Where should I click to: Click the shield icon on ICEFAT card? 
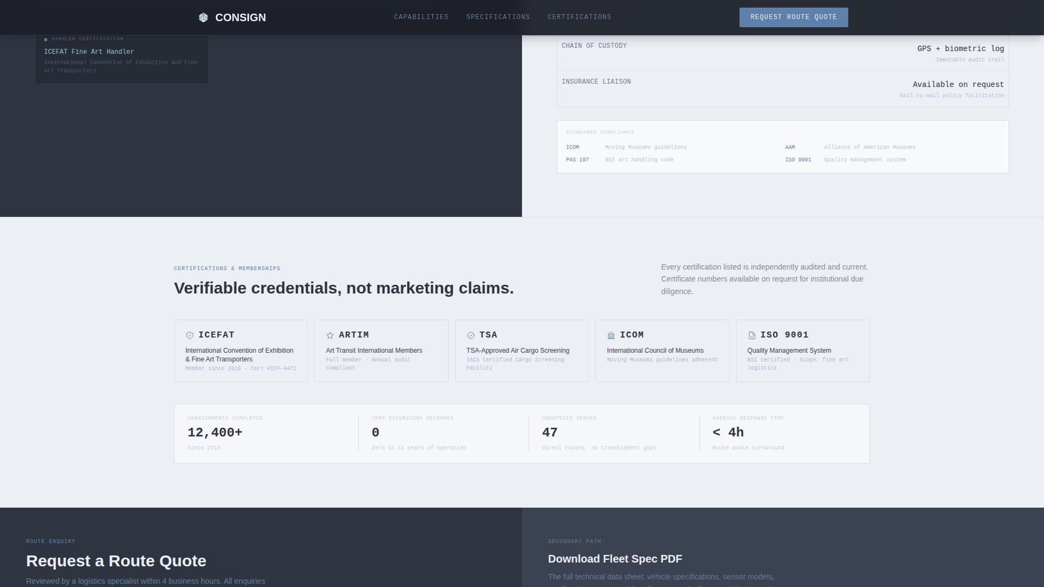(190, 335)
